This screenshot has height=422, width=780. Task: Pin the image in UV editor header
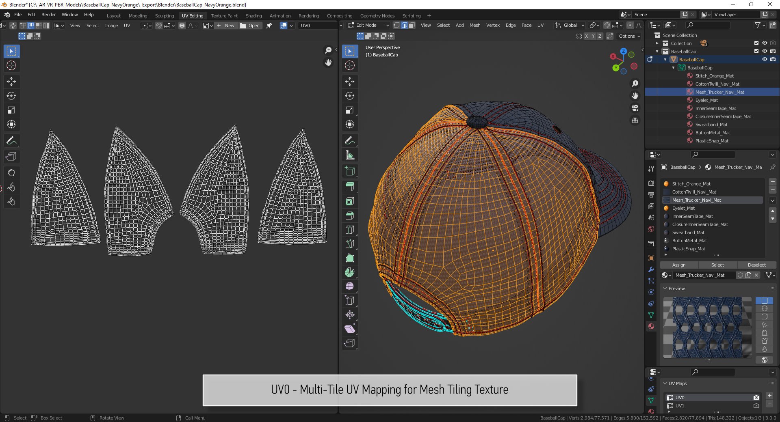click(x=269, y=26)
